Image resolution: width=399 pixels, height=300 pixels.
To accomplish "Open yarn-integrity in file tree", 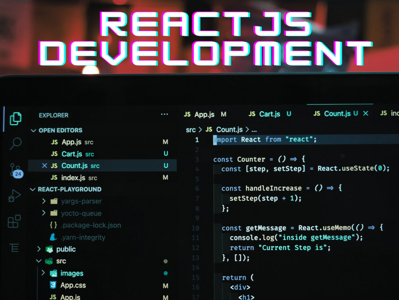I will tap(83, 237).
